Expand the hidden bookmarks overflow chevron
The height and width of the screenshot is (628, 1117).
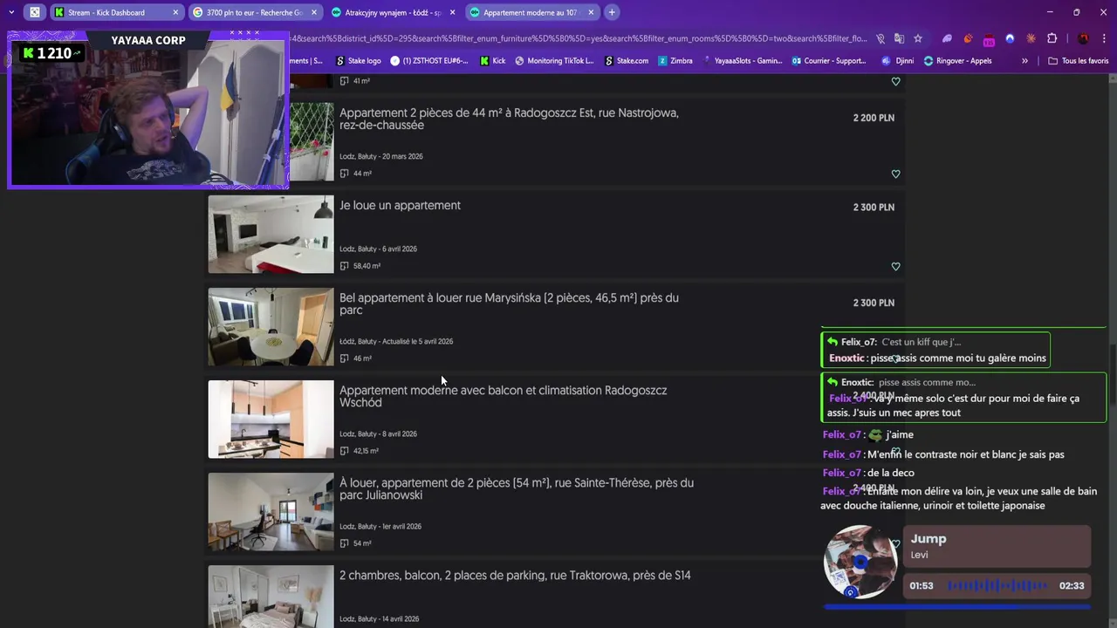1024,61
